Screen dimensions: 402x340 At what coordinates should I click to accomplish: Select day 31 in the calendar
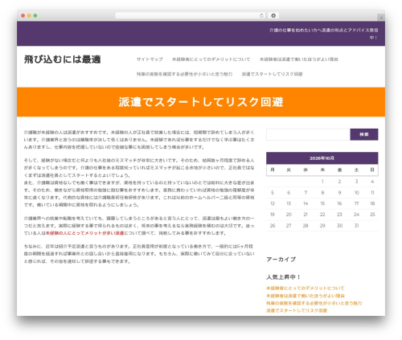pyautogui.click(x=356, y=226)
